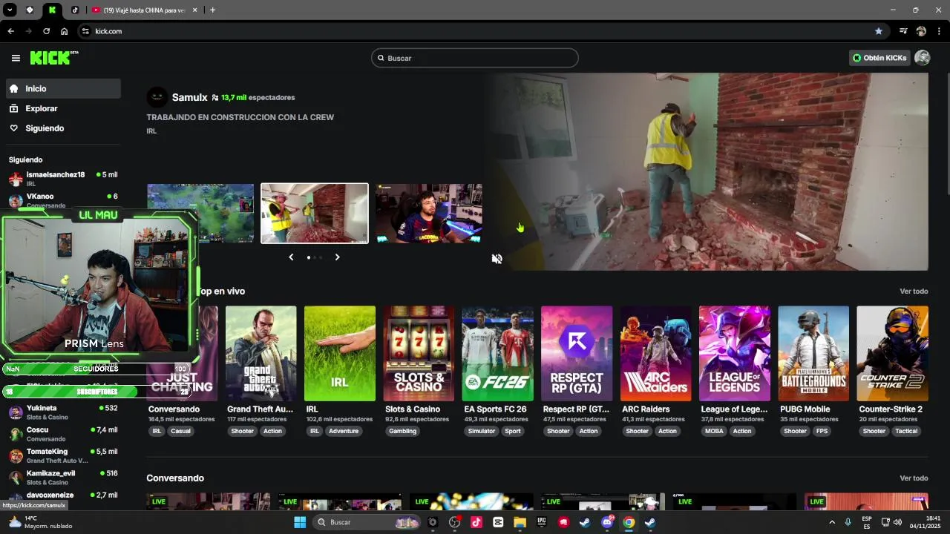The image size is (950, 534).
Task: Click Obtén KICKs button
Action: coord(879,58)
